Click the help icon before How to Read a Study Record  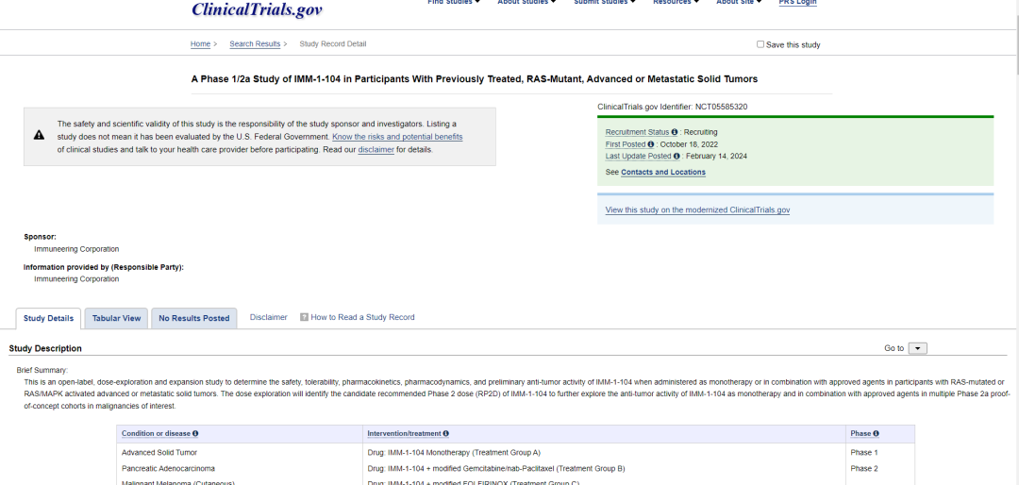[304, 317]
